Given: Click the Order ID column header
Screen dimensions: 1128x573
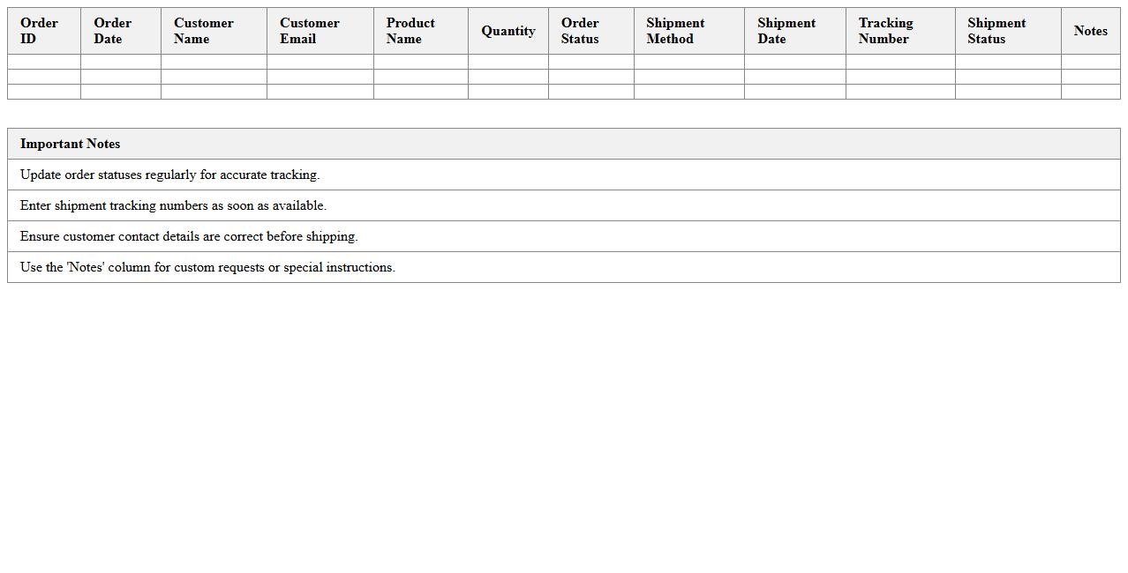Looking at the screenshot, I should (x=43, y=31).
